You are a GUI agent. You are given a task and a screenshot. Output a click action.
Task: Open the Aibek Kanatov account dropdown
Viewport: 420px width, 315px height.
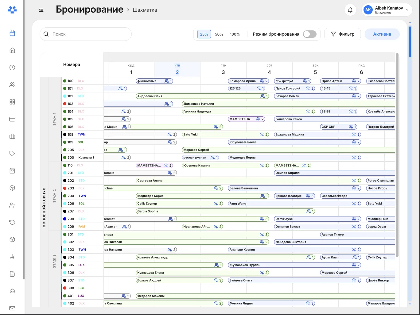coord(387,10)
